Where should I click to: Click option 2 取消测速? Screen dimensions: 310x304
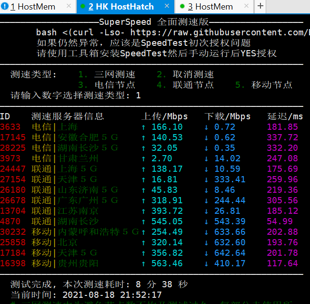click(185, 74)
